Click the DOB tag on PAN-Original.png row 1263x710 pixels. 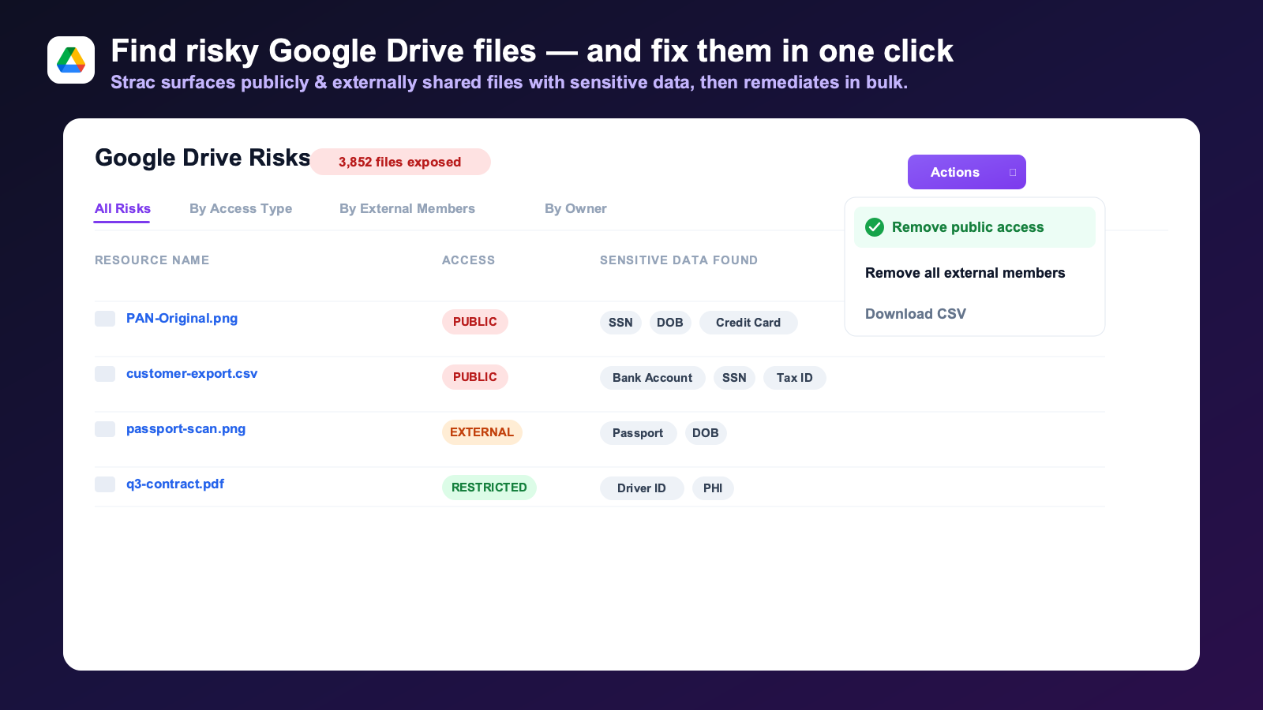click(670, 323)
